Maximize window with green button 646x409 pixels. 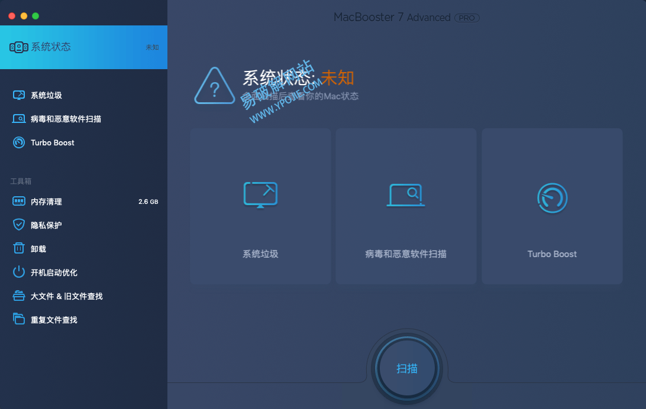click(x=35, y=16)
